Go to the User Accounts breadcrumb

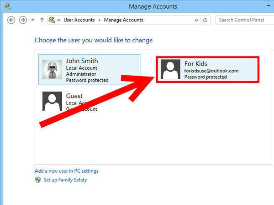[79, 20]
